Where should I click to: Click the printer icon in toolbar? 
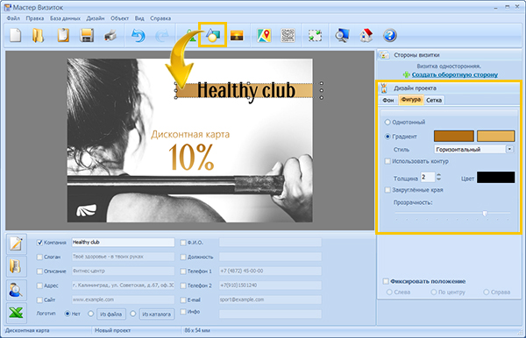[x=110, y=35]
